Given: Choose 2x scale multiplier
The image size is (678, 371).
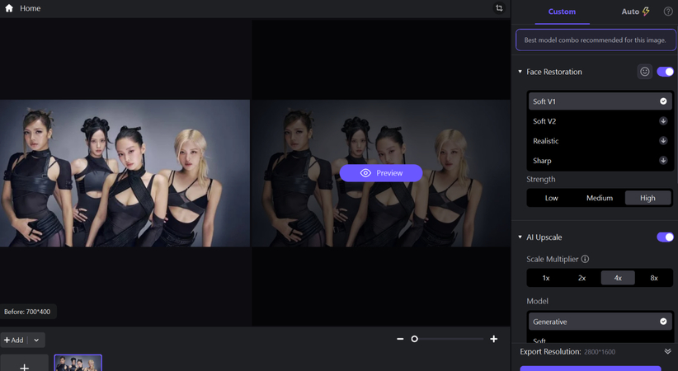Looking at the screenshot, I should pyautogui.click(x=582, y=278).
